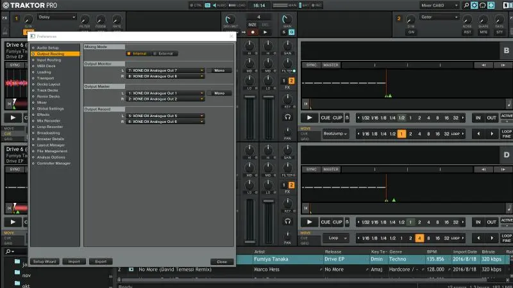This screenshot has height=288, width=513.
Task: Skip to track start on Deck B
Action: tap(306, 103)
